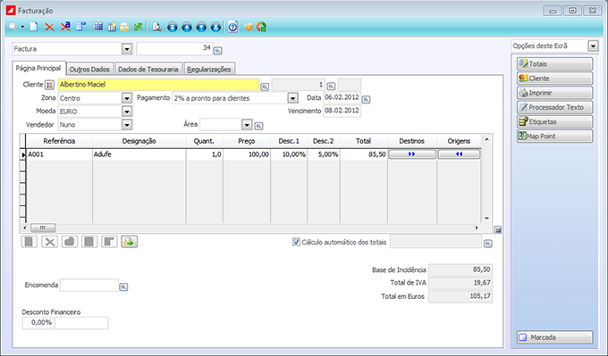Open the small arrow beside the search magnifier

click(22, 27)
